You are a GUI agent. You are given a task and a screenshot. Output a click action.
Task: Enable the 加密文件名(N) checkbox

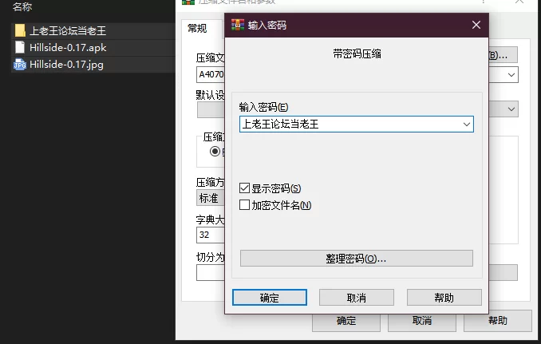point(244,205)
